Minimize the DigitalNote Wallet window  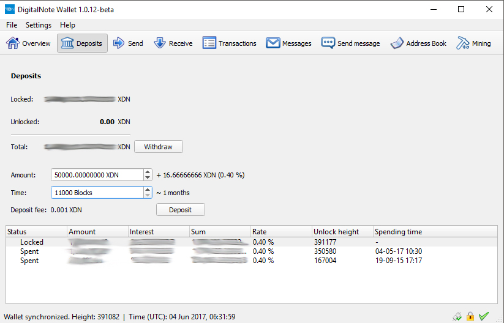click(434, 9)
